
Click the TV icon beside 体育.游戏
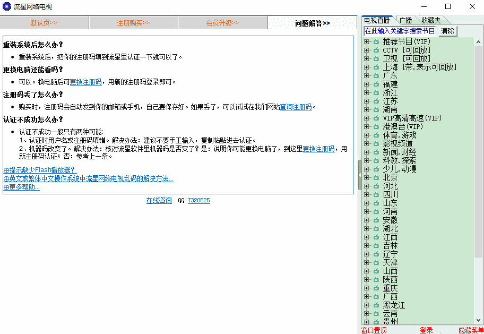coord(376,135)
